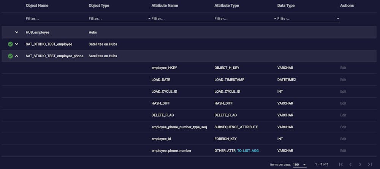
Task: Open the Data Type filter dropdown
Action: click(x=338, y=18)
